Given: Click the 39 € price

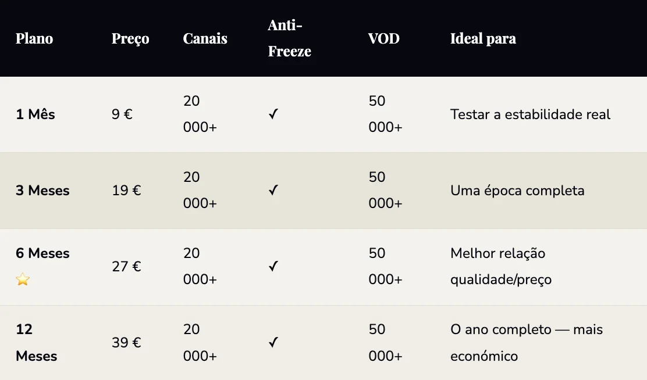Looking at the screenshot, I should [126, 343].
